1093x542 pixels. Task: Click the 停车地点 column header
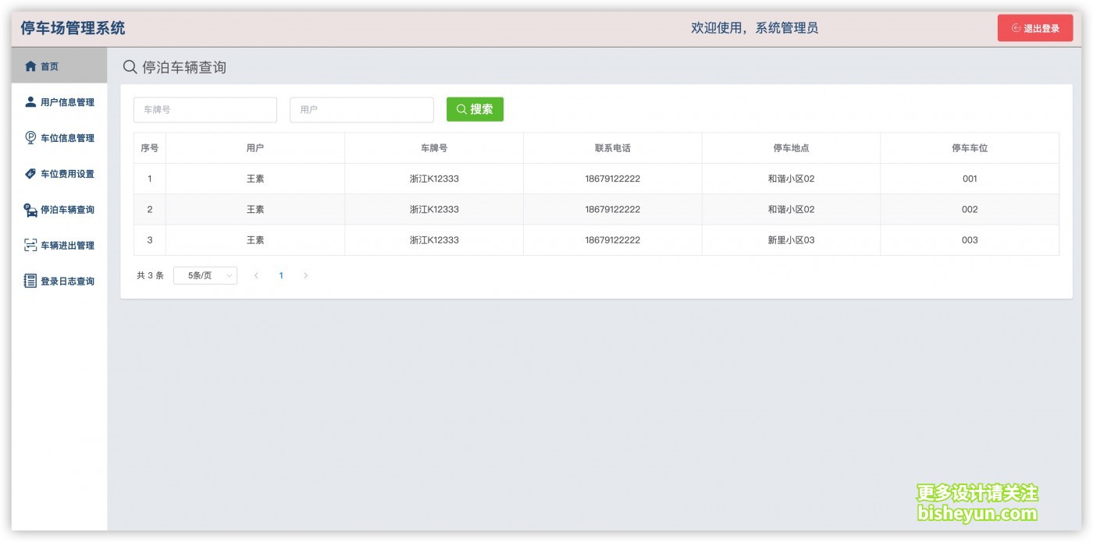click(x=791, y=148)
